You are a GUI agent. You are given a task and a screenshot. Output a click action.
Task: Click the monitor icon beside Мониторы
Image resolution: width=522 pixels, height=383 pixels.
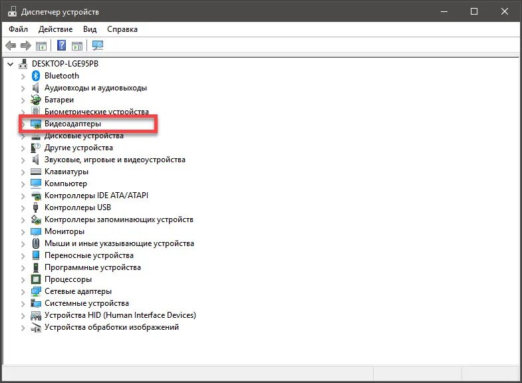click(x=36, y=231)
